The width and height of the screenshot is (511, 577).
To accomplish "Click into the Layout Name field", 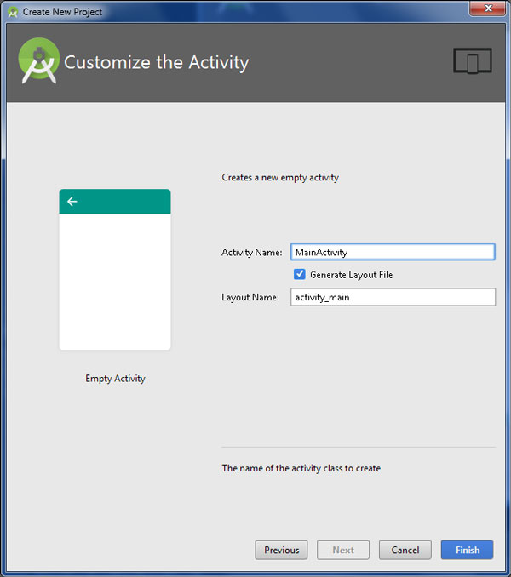I will pos(392,297).
